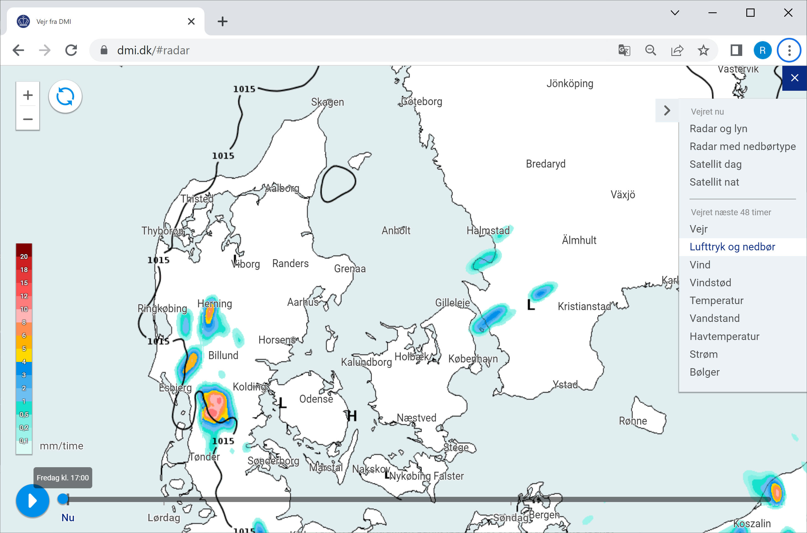Open a new browser tab
Image resolution: width=807 pixels, height=533 pixels.
coord(222,21)
